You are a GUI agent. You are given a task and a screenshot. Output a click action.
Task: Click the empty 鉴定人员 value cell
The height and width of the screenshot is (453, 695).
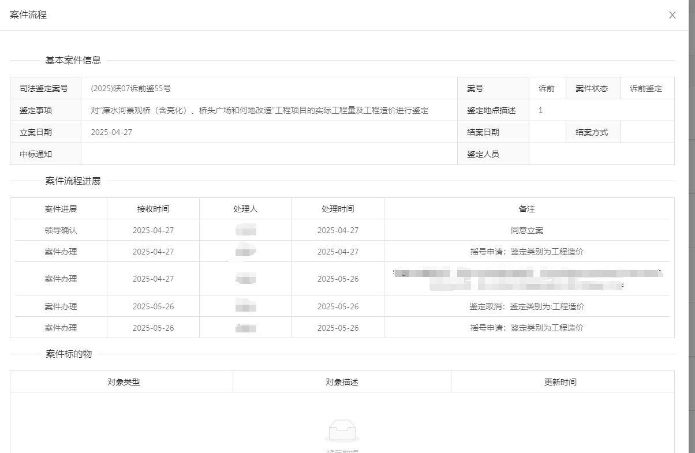[x=601, y=154]
